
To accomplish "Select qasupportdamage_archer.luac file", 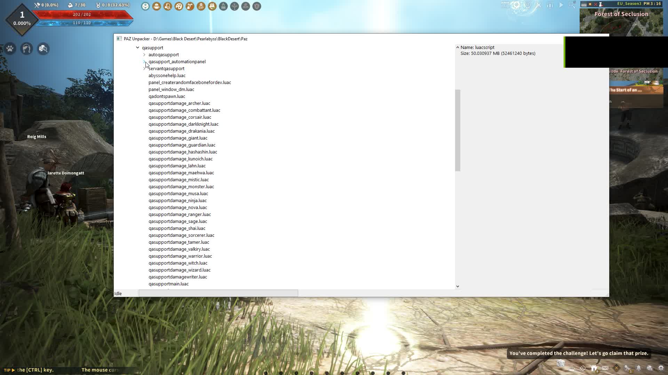I will [179, 103].
